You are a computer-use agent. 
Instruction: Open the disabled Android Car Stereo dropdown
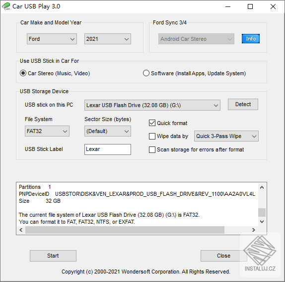[x=196, y=39]
